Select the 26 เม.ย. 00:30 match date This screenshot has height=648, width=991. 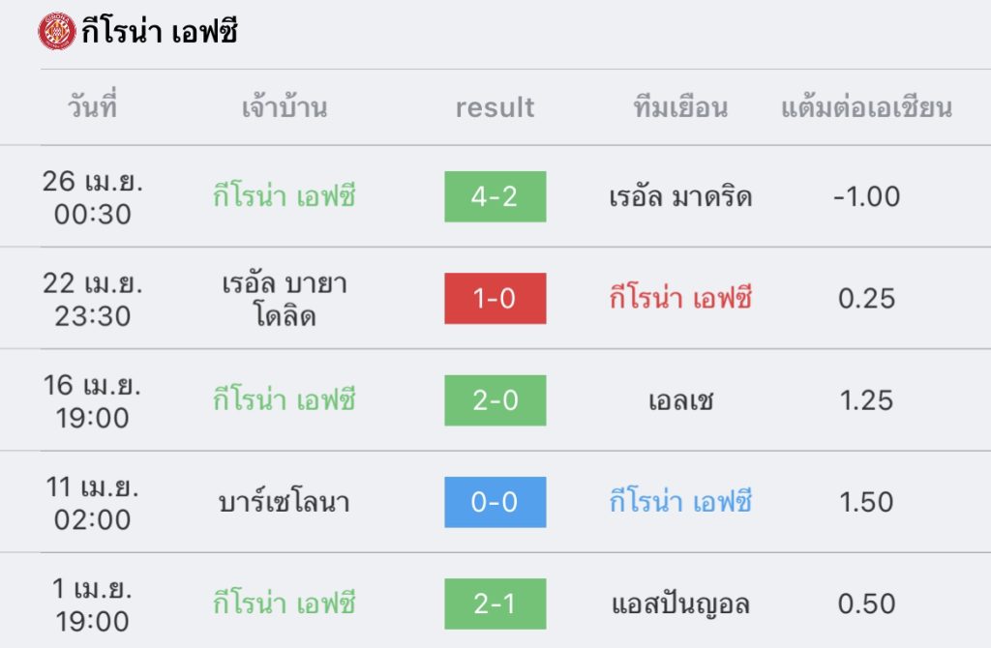[92, 197]
